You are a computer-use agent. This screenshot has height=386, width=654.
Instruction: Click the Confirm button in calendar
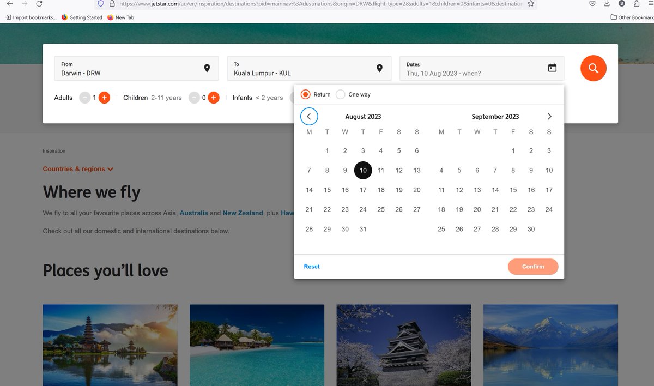coord(533,267)
